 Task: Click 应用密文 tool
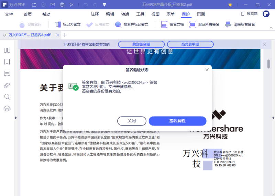coord(98,24)
